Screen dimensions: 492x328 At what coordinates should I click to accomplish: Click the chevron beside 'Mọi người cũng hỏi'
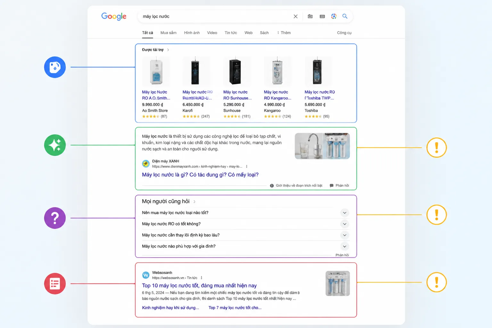pyautogui.click(x=194, y=201)
